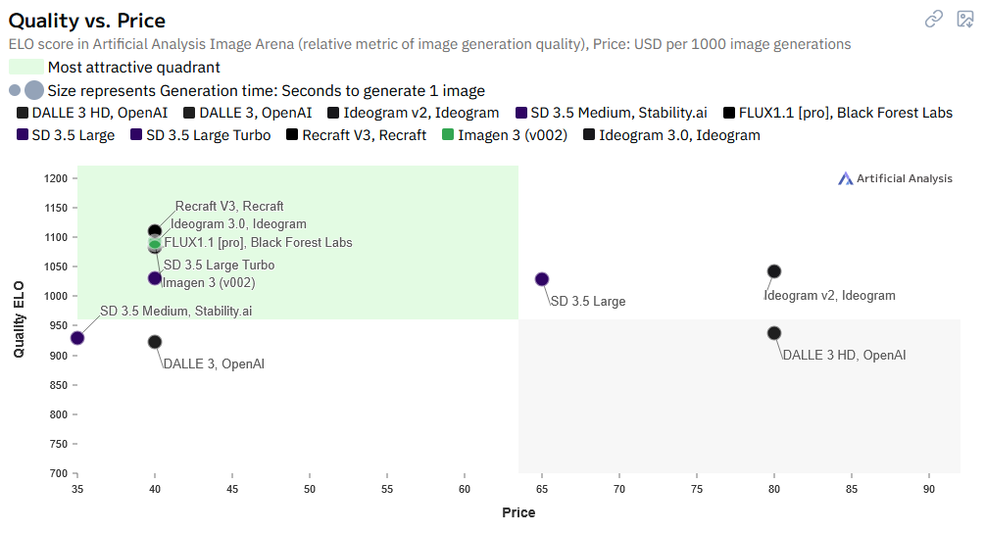
Task: Toggle Ideogram v2 legend item
Action: [413, 113]
